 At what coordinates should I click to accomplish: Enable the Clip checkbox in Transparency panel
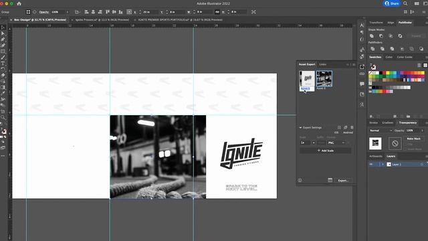pyautogui.click(x=406, y=145)
